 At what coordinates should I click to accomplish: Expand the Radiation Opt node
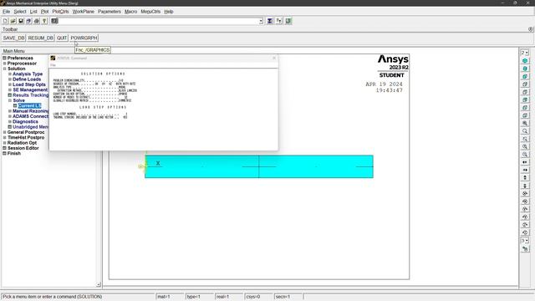(5, 143)
